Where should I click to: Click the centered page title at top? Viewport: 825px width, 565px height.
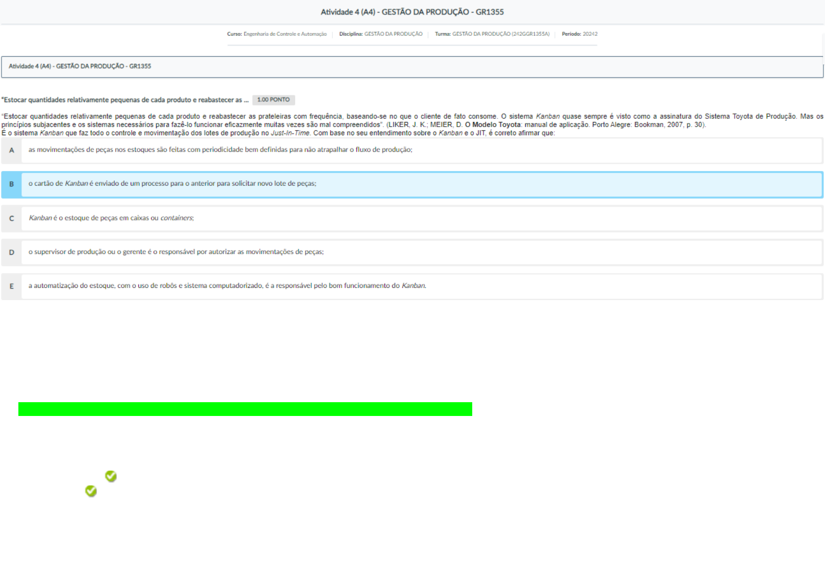tap(412, 12)
